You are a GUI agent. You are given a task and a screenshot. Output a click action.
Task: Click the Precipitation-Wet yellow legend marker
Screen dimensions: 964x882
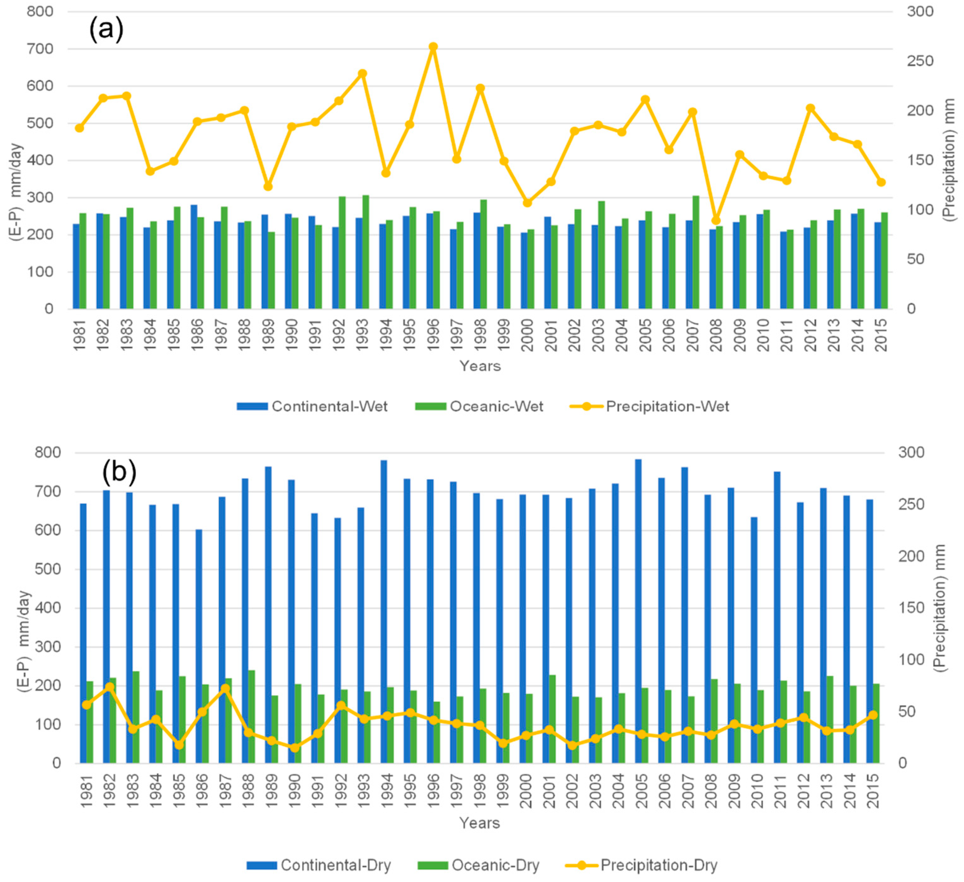pyautogui.click(x=586, y=407)
